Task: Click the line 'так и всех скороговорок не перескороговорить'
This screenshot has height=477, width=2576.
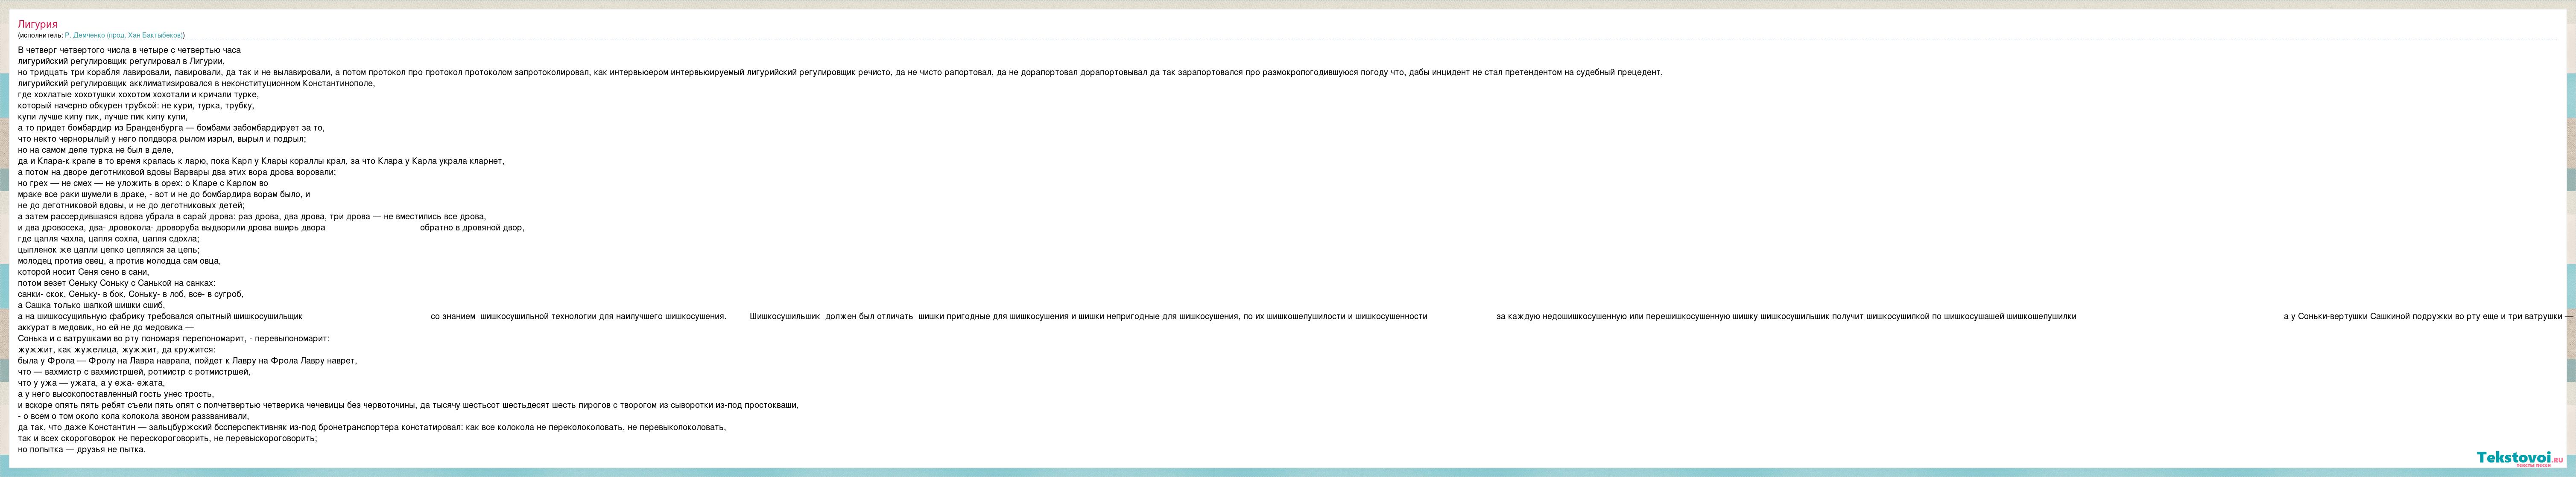Action: click(x=167, y=438)
